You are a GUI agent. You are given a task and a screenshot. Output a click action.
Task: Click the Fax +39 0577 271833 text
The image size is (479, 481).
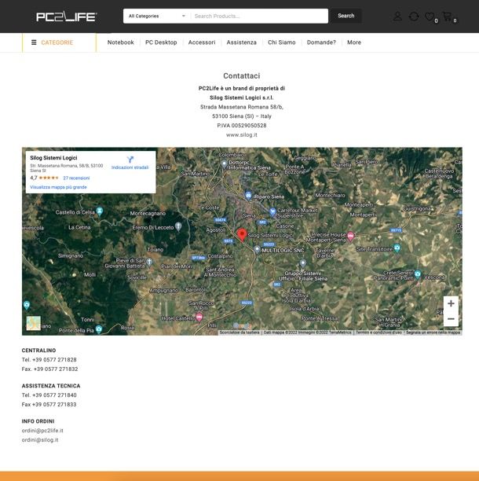pyautogui.click(x=49, y=404)
